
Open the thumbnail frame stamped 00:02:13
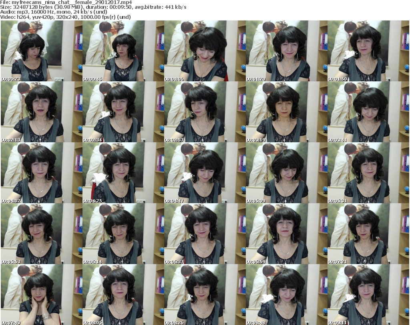point(42,112)
